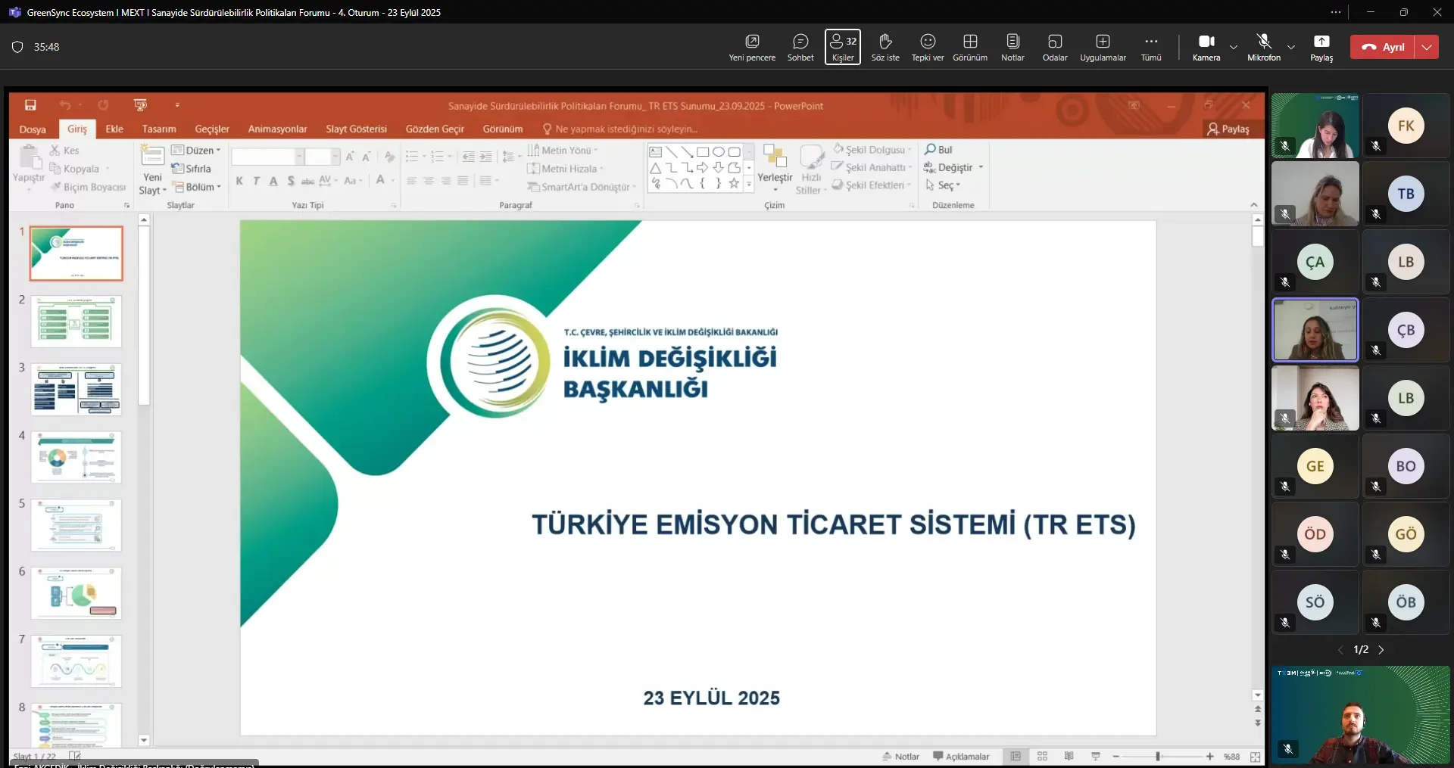
Task: Toggle the Mikrofon mute
Action: click(x=1264, y=48)
